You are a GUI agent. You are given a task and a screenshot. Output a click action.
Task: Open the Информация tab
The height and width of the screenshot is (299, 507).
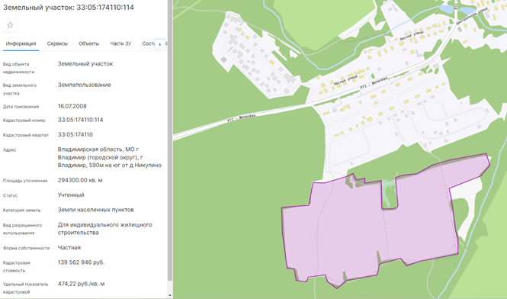point(21,43)
